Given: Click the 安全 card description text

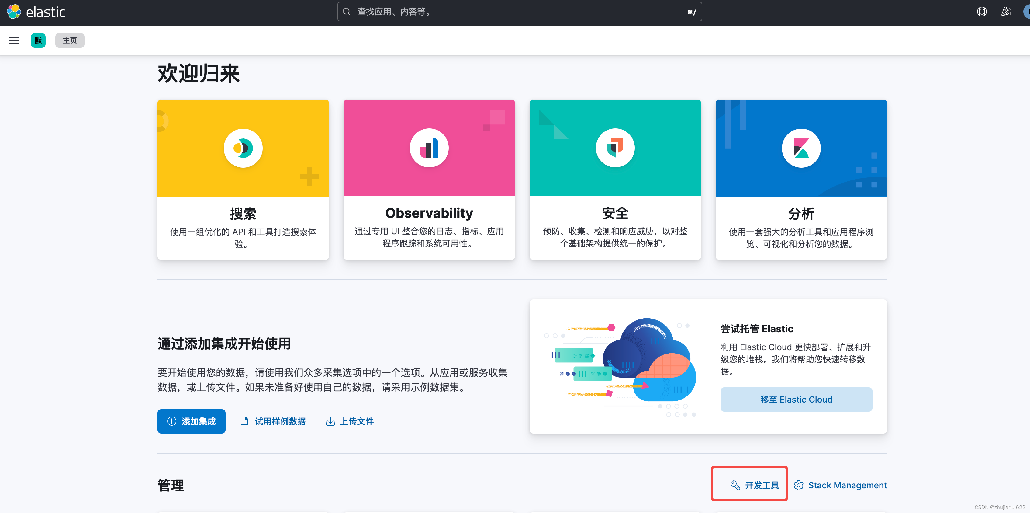Looking at the screenshot, I should click(615, 237).
